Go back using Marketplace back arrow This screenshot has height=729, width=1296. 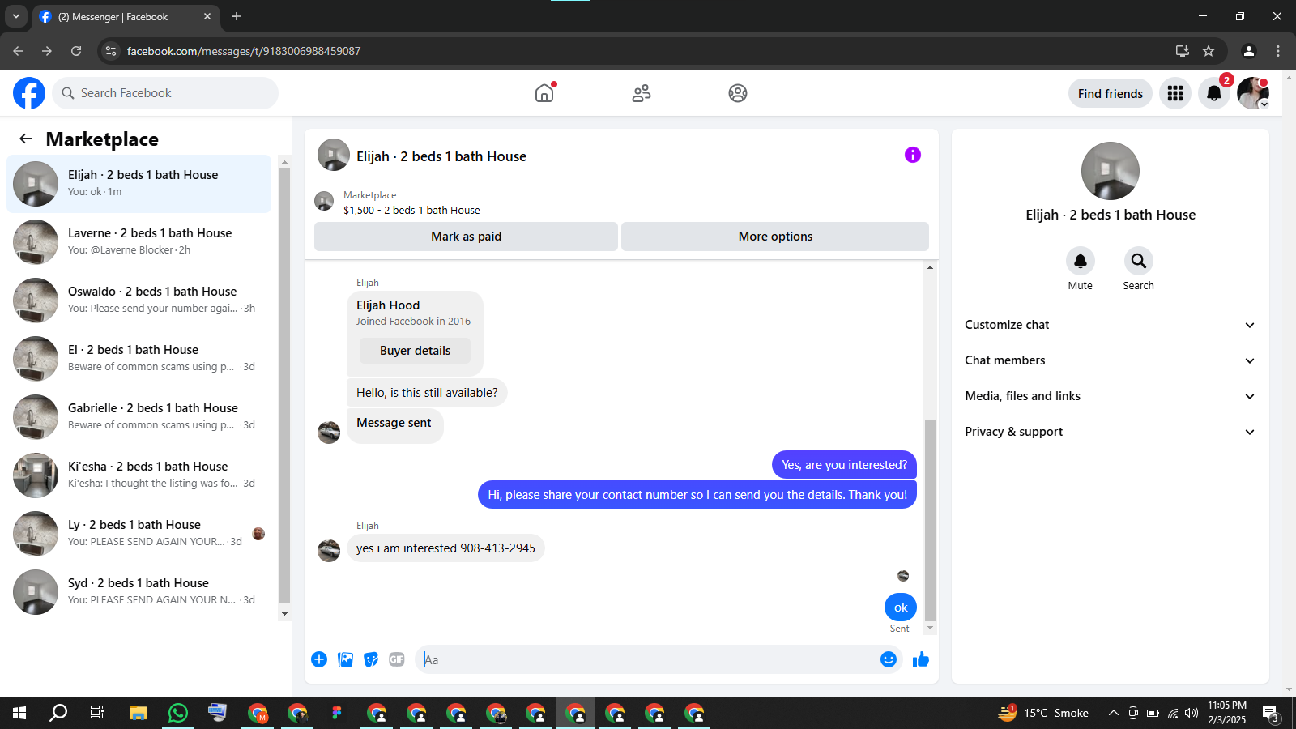click(26, 139)
